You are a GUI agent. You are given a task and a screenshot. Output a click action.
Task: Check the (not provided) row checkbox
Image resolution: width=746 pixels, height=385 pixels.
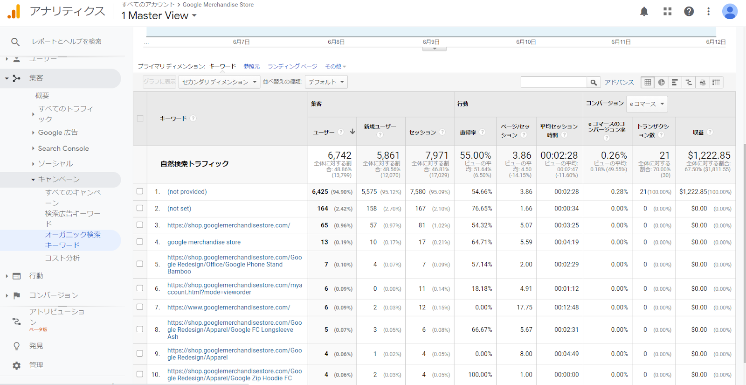[x=140, y=191]
